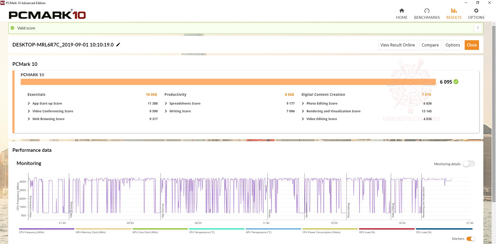Click the CPU Temperature legend swatch
496x244 pixels.
tap(217, 229)
